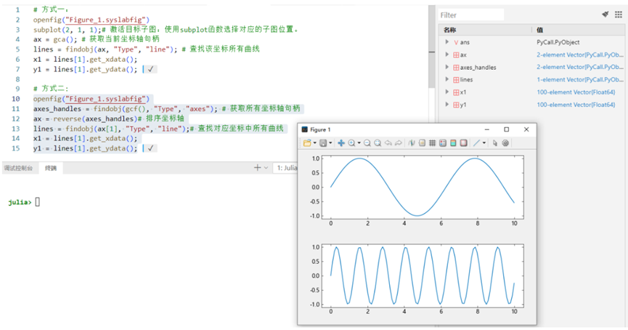Click the clear workspace broom icon
This screenshot has width=628, height=330.
tap(605, 15)
